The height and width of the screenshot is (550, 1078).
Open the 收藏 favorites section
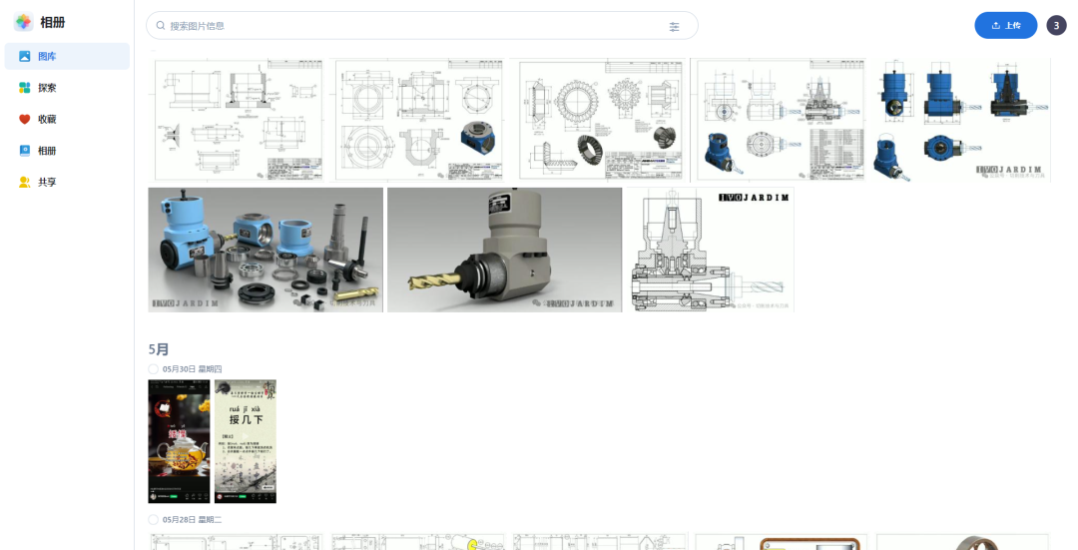[x=67, y=119]
